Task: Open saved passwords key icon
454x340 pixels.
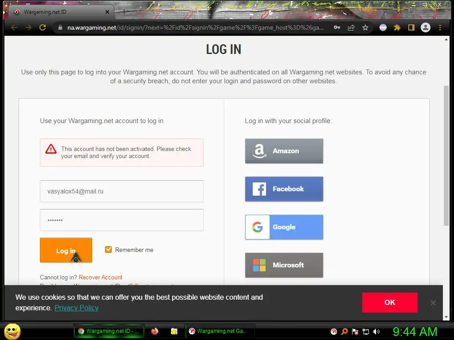Action: pyautogui.click(x=337, y=27)
